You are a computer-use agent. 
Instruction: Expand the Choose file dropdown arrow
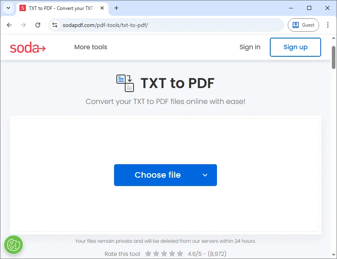[205, 175]
